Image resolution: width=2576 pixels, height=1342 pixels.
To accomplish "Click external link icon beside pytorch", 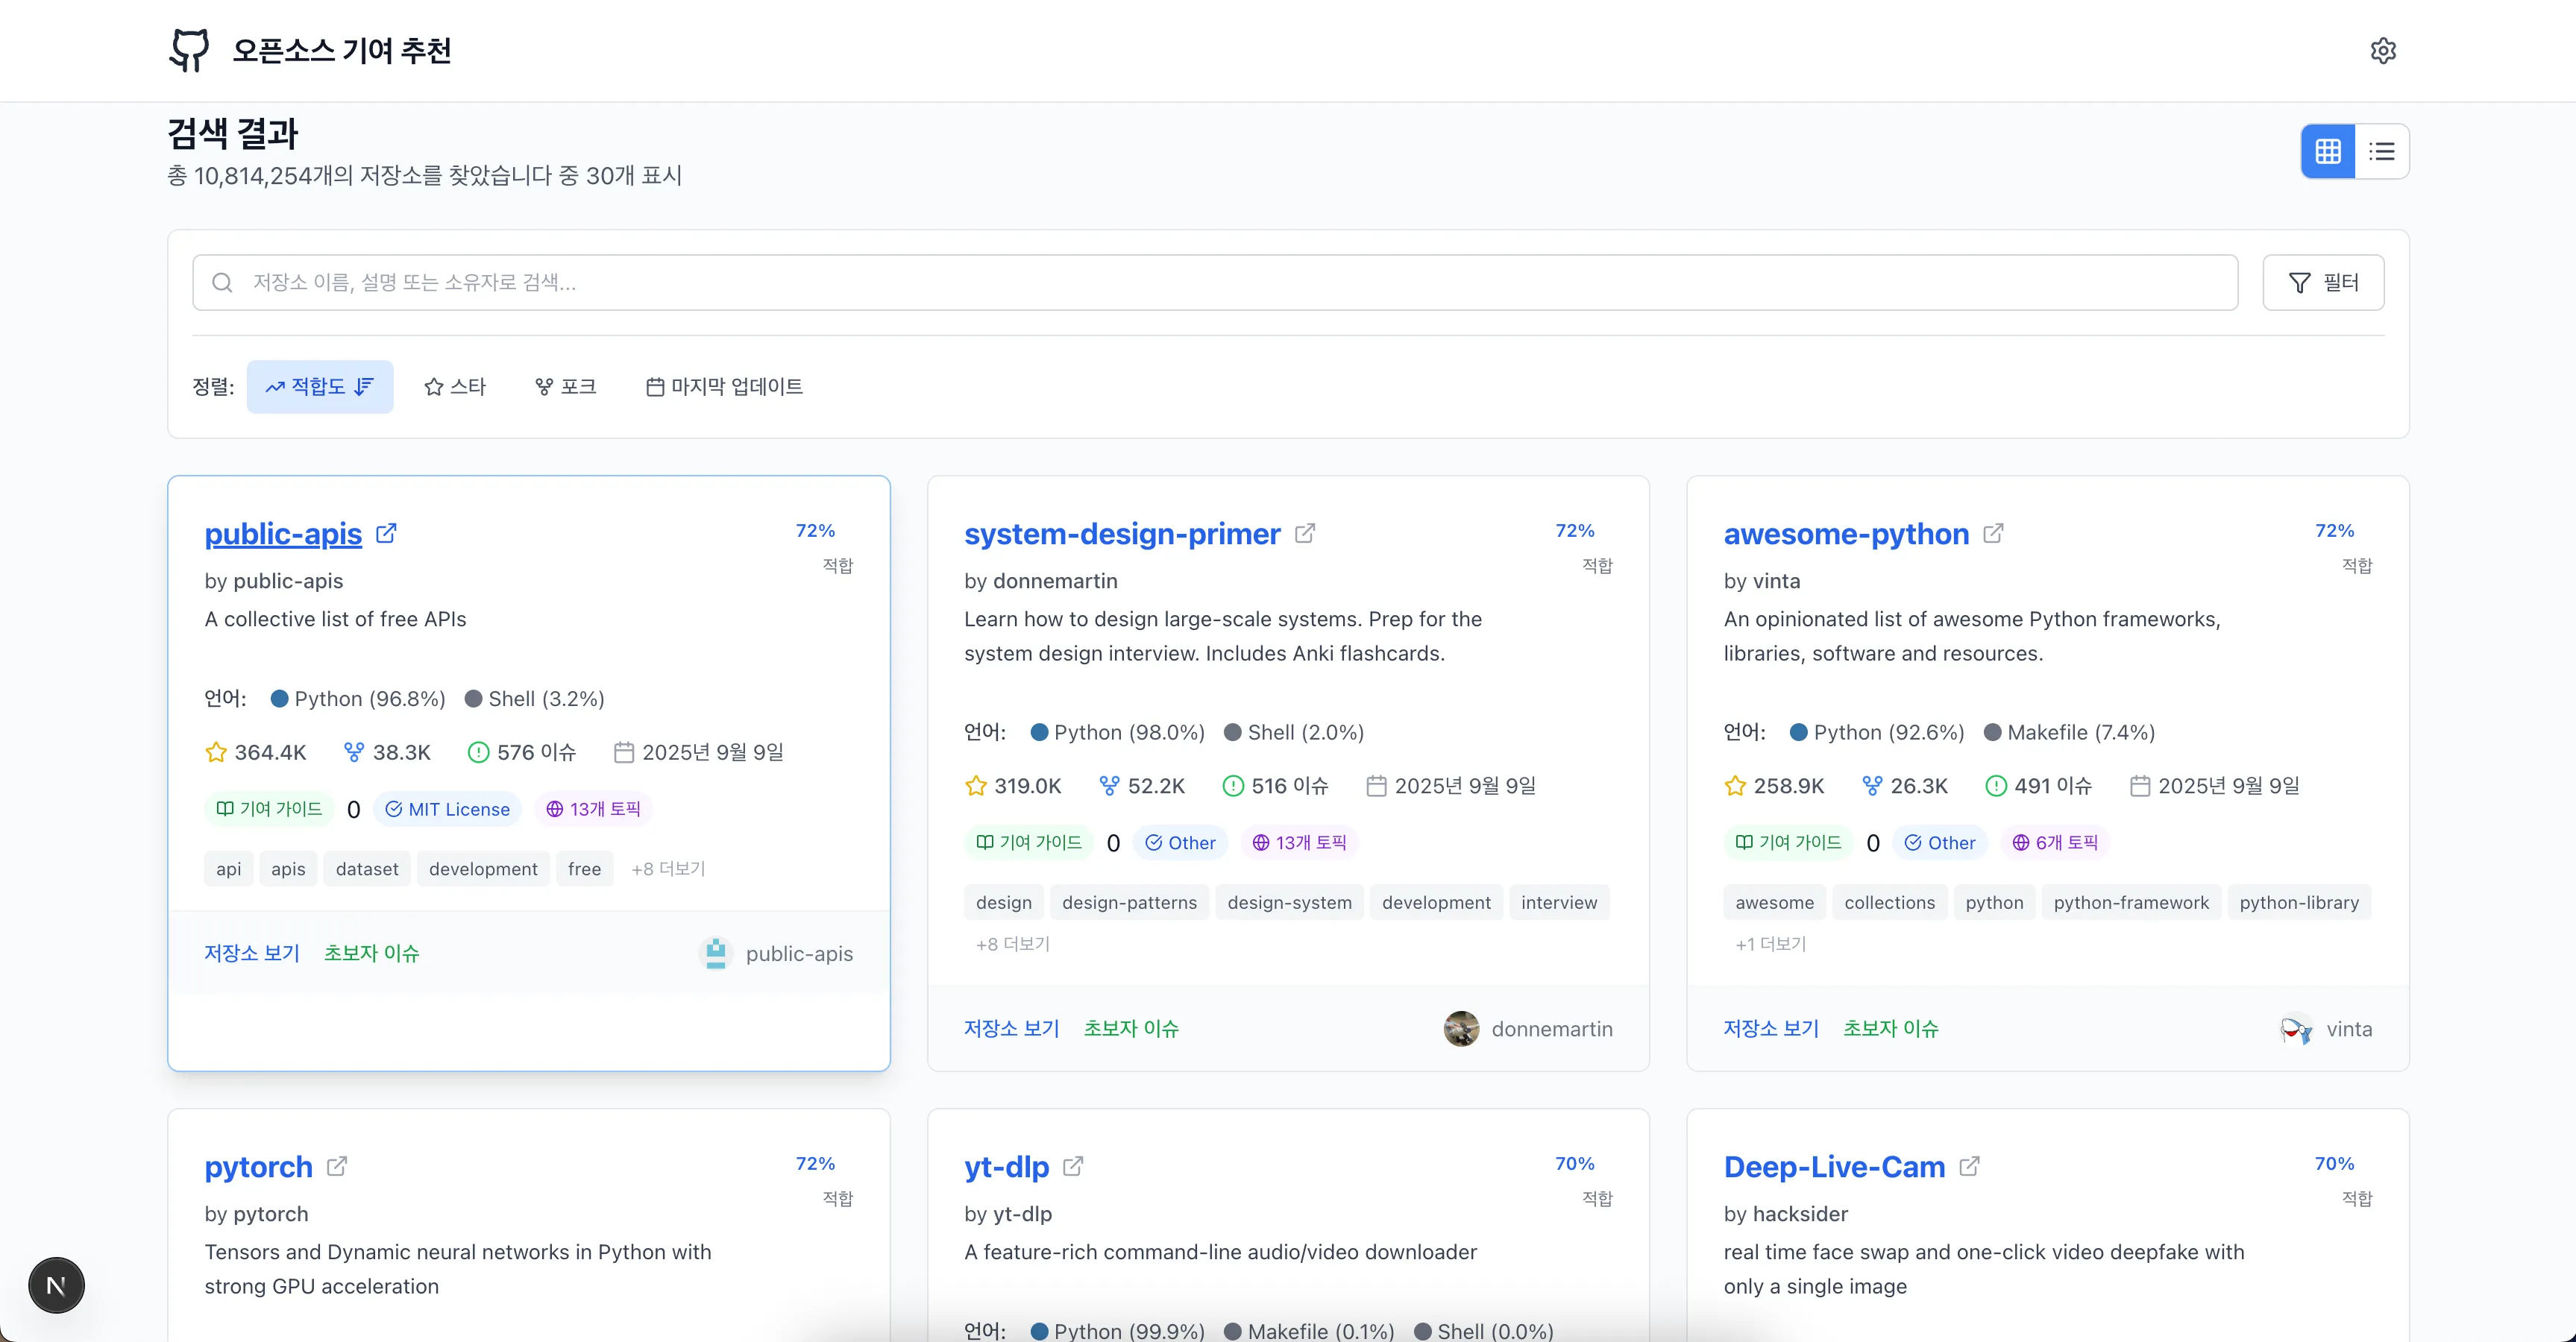I will [337, 1166].
